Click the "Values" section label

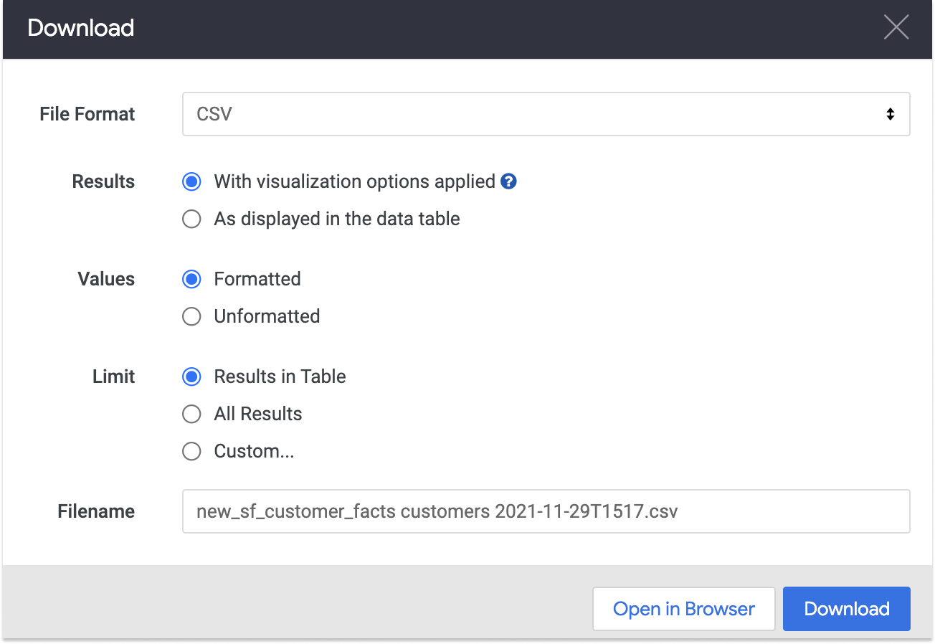106,280
